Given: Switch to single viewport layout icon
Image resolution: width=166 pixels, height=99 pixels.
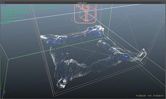Looking at the screenshot, I should (x=2, y=3).
